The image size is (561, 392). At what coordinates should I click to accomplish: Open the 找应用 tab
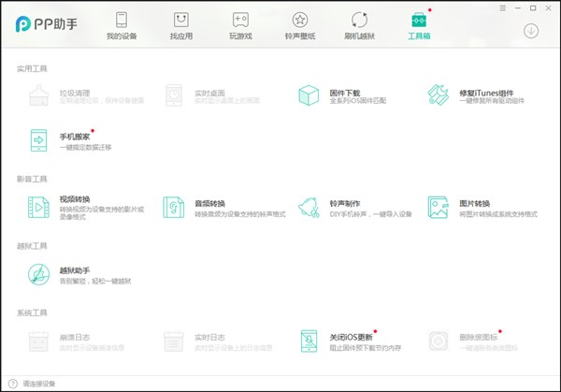(180, 26)
